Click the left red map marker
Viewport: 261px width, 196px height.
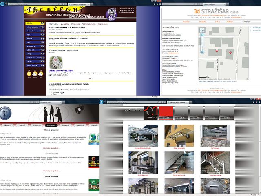tap(217, 51)
